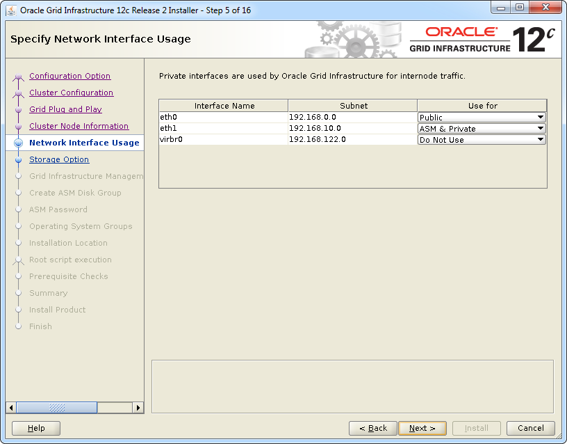567x444 pixels.
Task: Click the Configuration Option step bullet icon
Action: pyautogui.click(x=19, y=77)
